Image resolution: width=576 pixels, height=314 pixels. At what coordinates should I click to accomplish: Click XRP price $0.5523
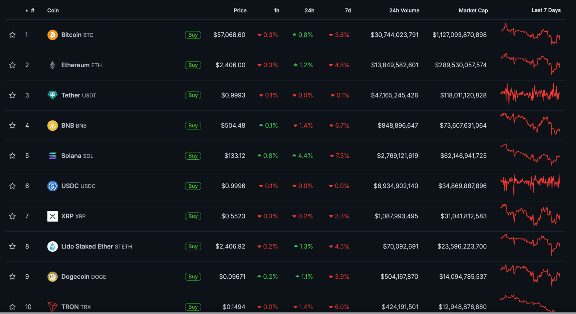tap(233, 216)
